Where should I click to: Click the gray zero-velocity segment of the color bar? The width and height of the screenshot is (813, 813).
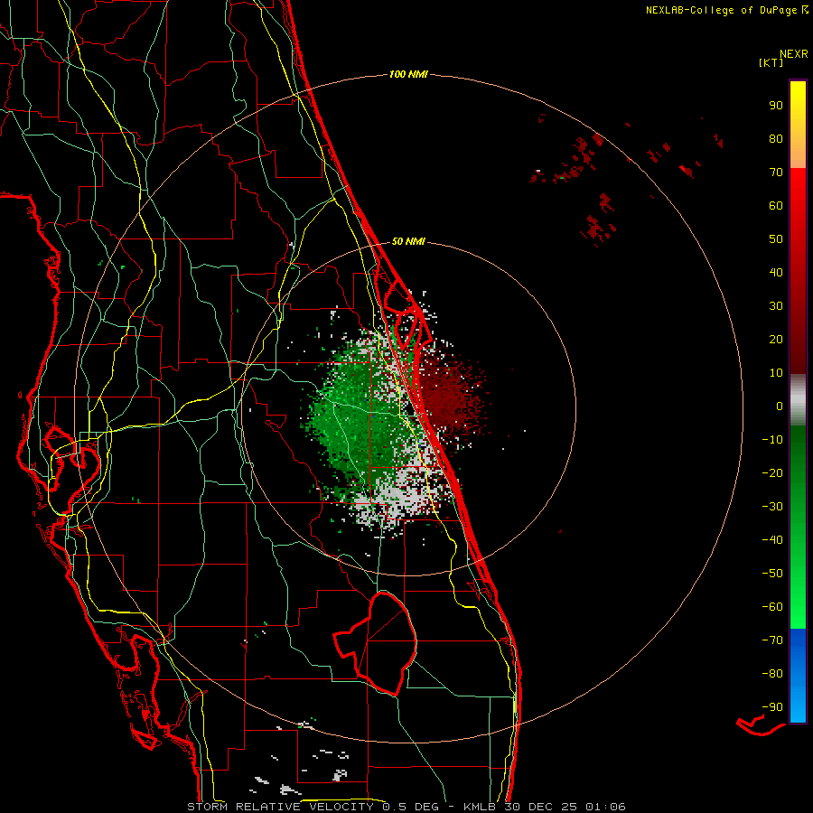pyautogui.click(x=798, y=400)
